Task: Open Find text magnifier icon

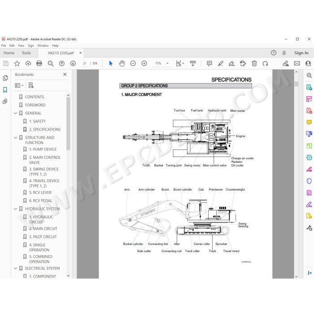Action: point(51,64)
